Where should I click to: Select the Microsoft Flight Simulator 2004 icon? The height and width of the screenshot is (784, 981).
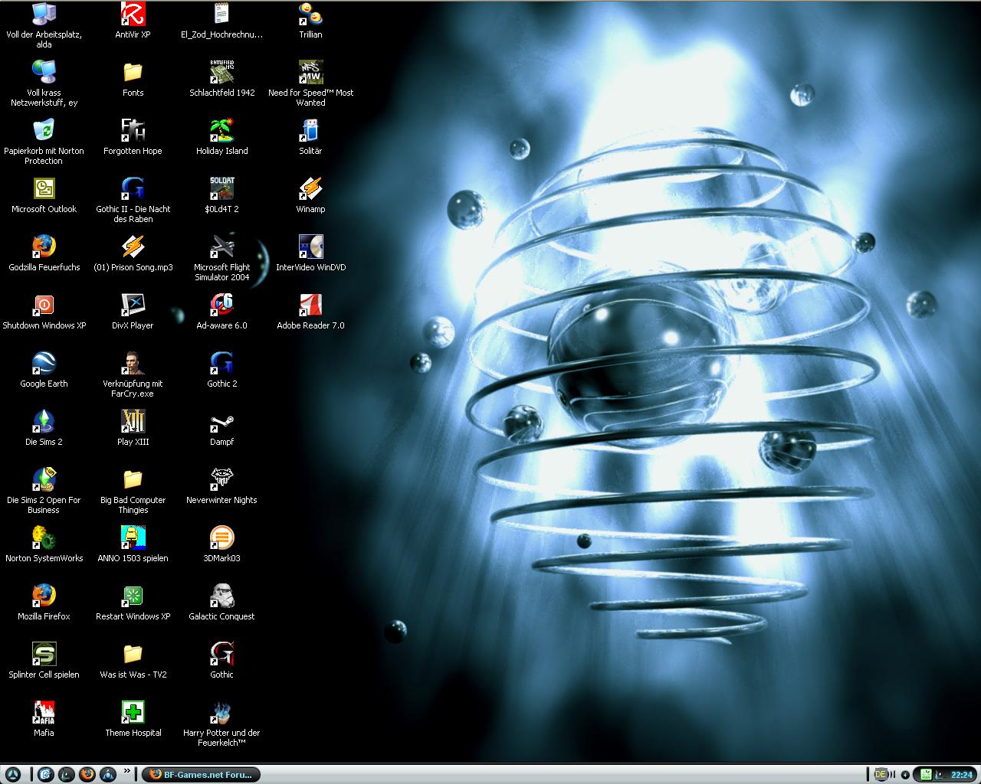(221, 247)
